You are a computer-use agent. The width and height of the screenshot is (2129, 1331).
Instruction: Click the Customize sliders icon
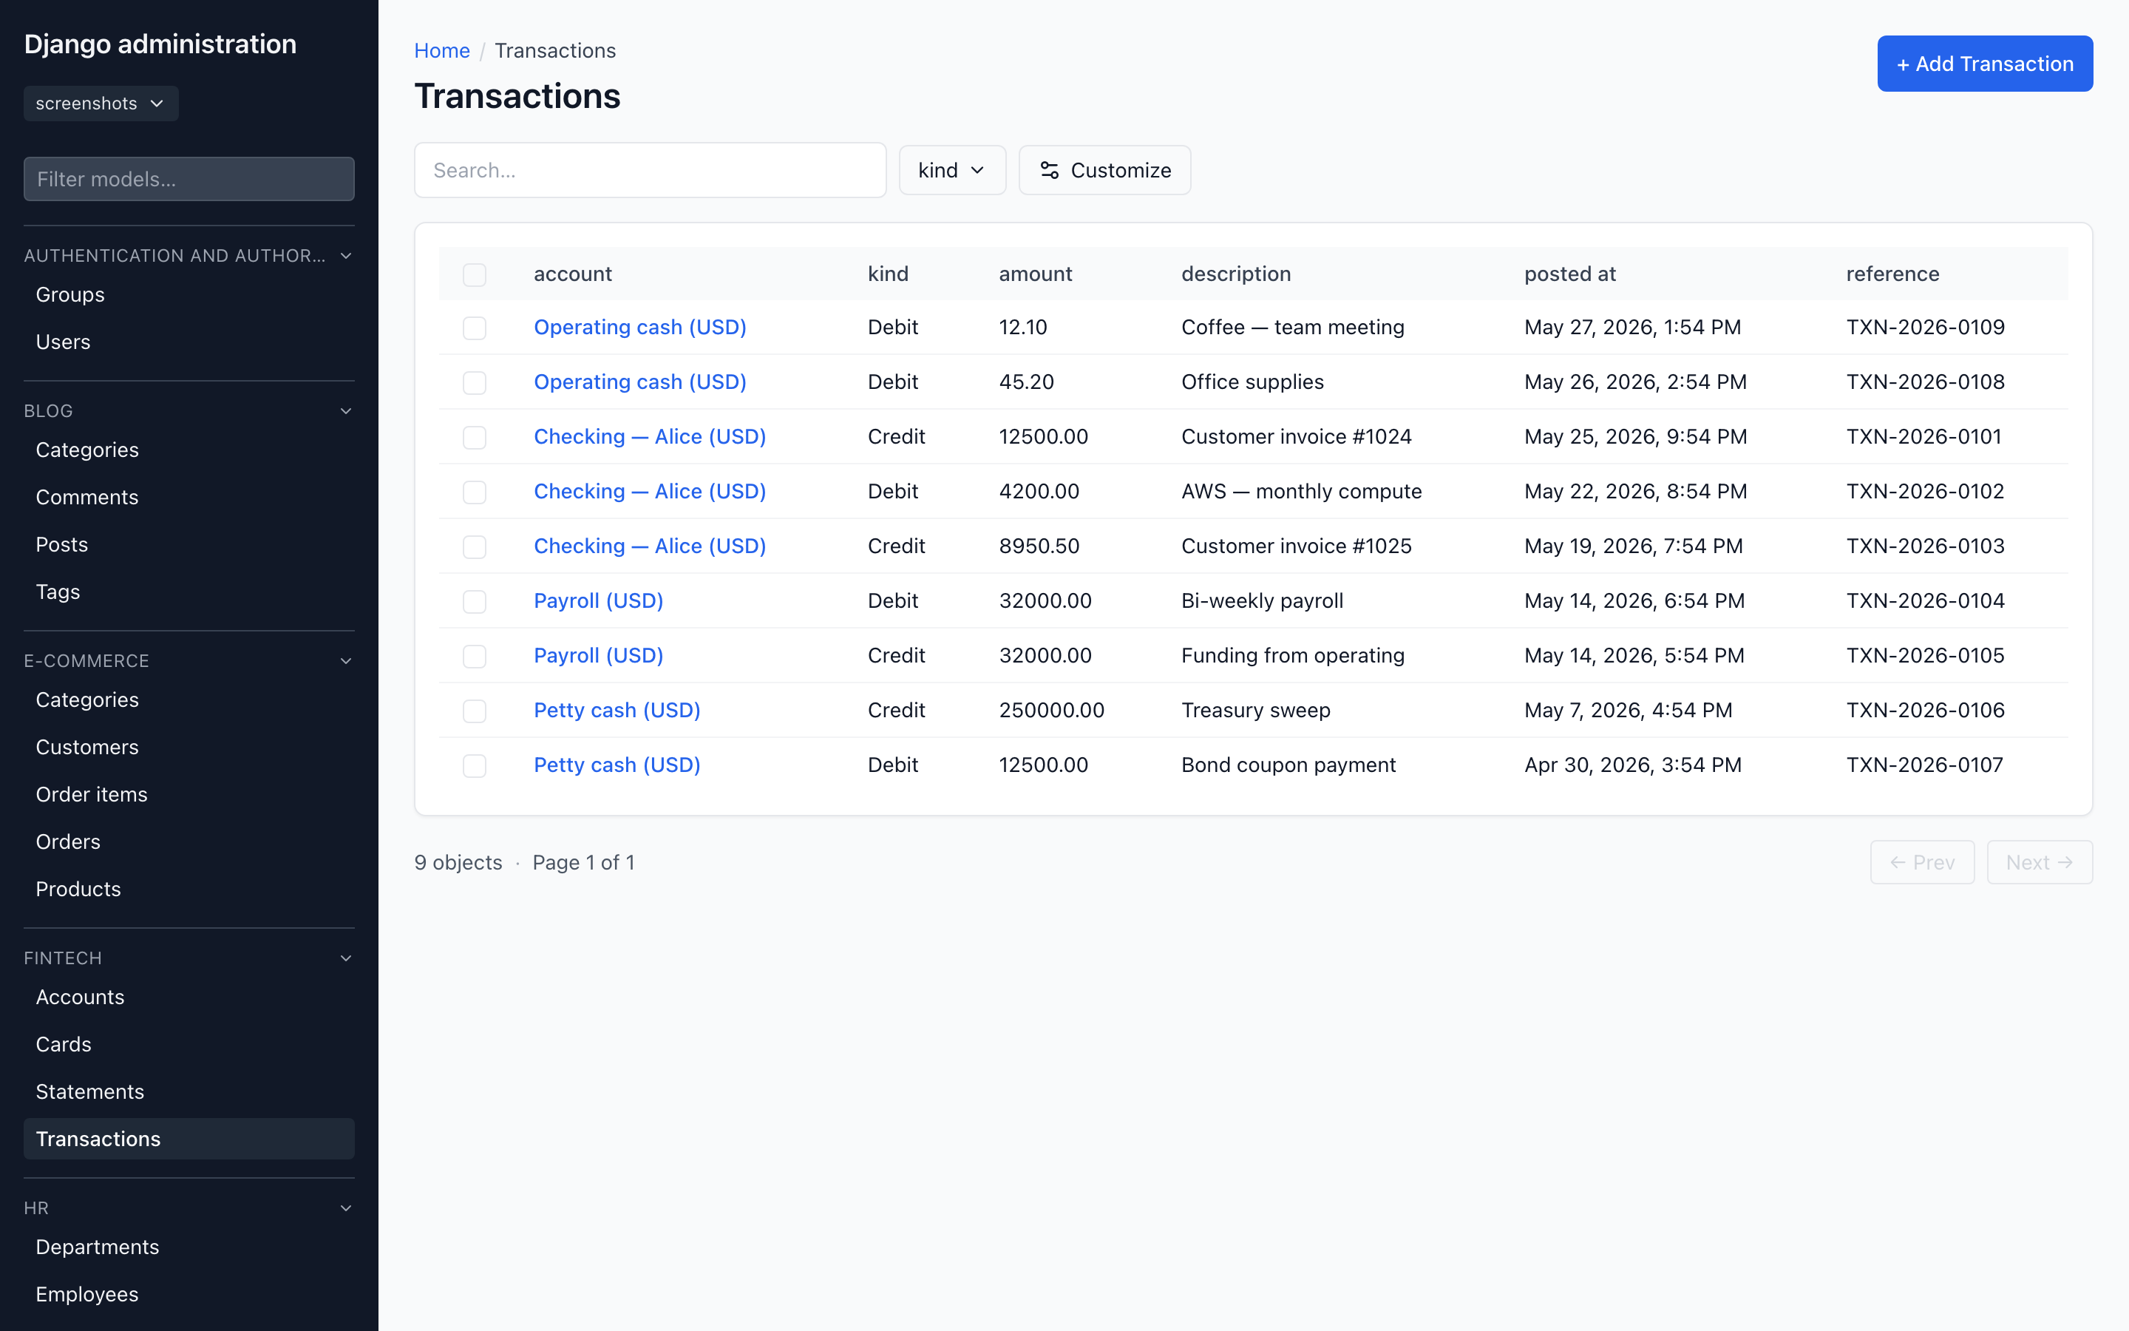point(1049,170)
